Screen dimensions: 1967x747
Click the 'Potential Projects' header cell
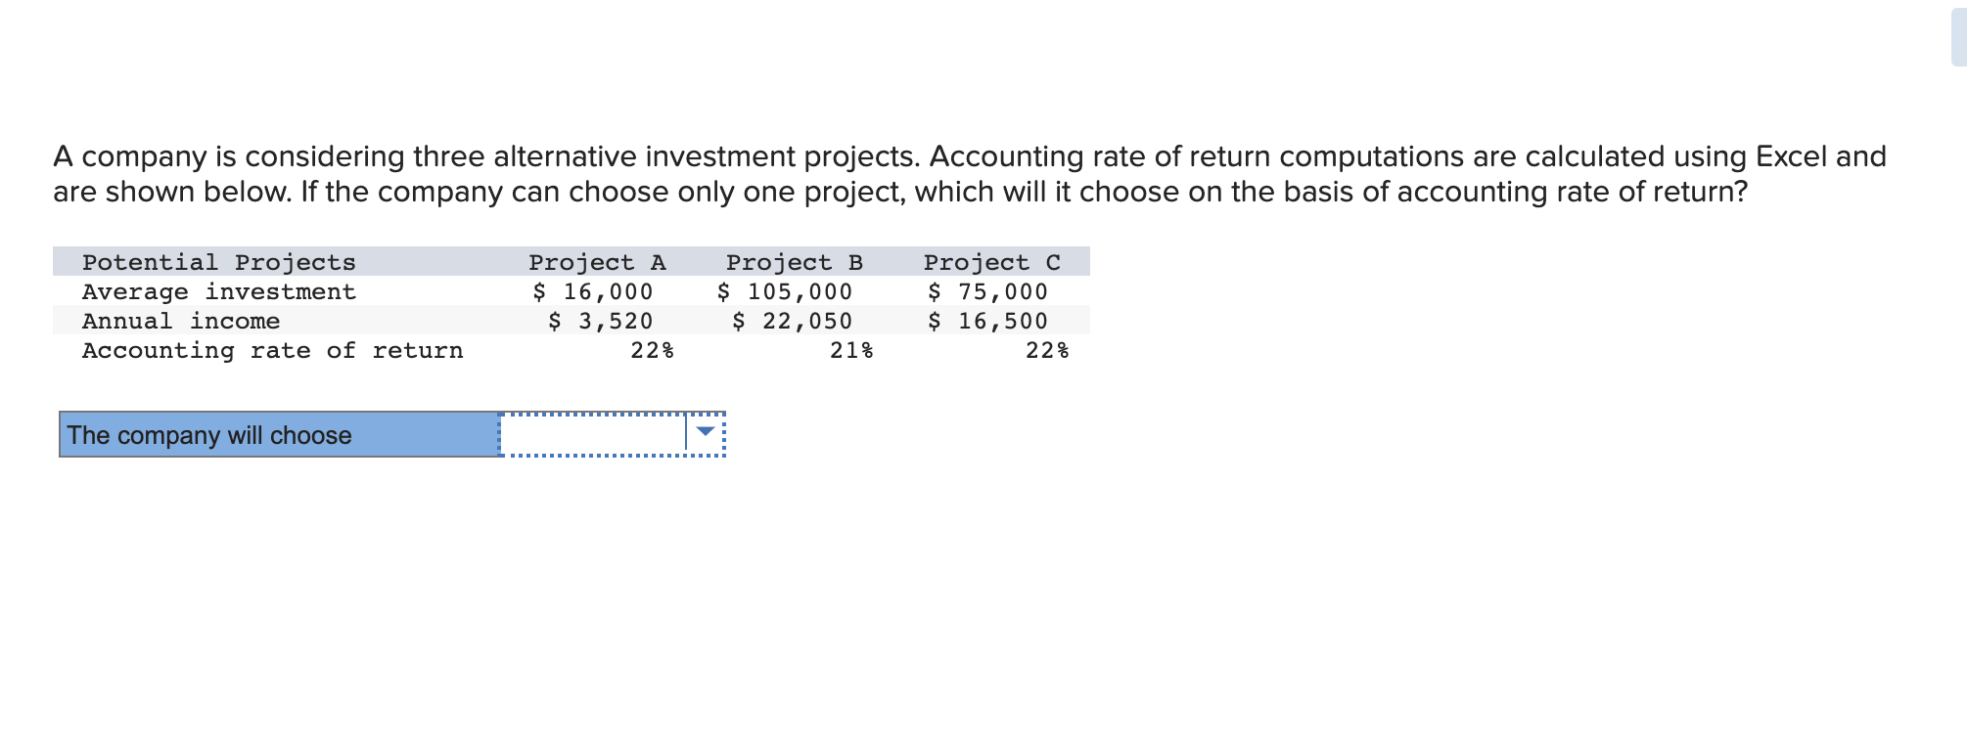tap(217, 261)
